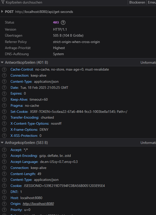Click help icon beside Origin header
This screenshot has width=156, height=215.
coord(4,204)
